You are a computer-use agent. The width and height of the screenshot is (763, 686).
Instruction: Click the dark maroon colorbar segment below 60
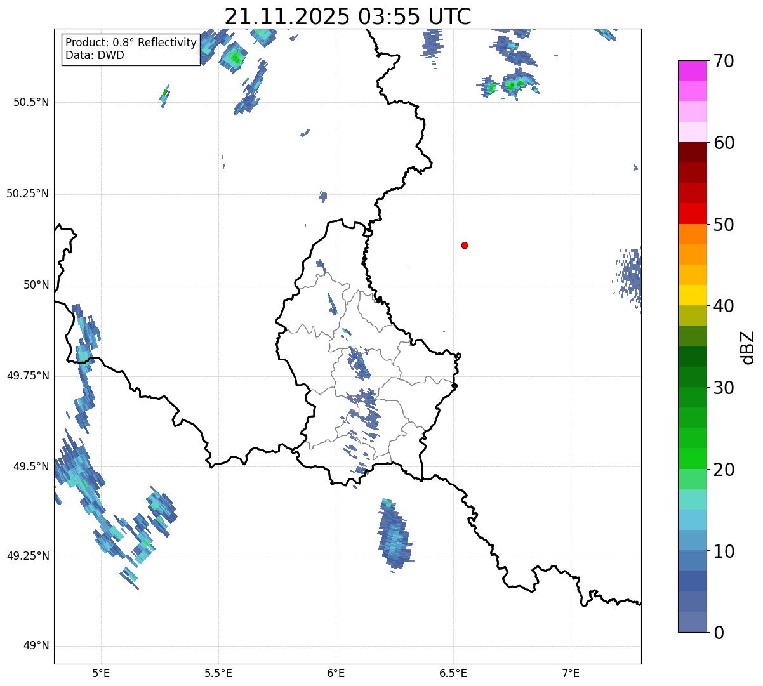click(x=693, y=152)
